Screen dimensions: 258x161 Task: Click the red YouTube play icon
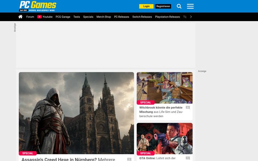pyautogui.click(x=39, y=17)
